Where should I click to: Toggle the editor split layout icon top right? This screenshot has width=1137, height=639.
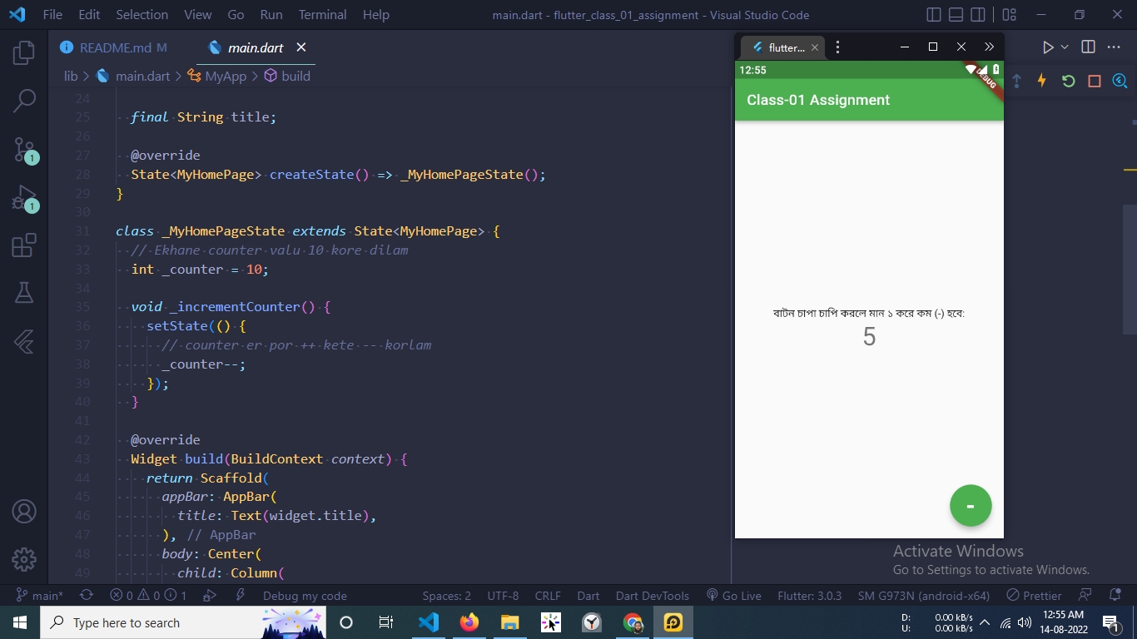(x=1088, y=47)
